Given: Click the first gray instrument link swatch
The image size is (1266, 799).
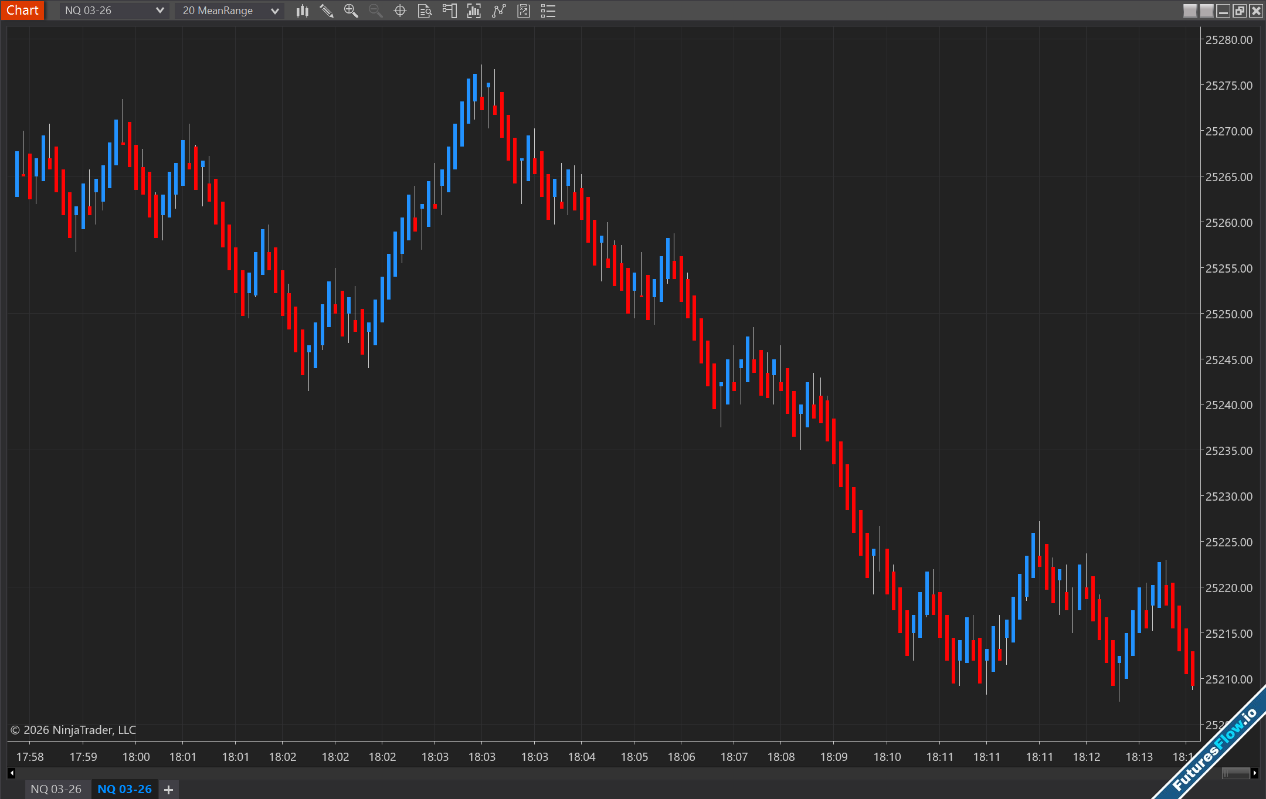Looking at the screenshot, I should 1190,11.
